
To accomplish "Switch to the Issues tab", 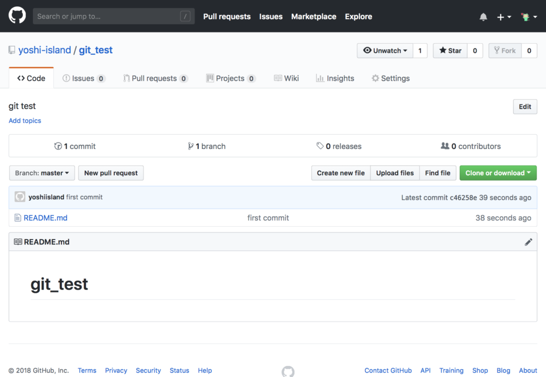I will (84, 78).
